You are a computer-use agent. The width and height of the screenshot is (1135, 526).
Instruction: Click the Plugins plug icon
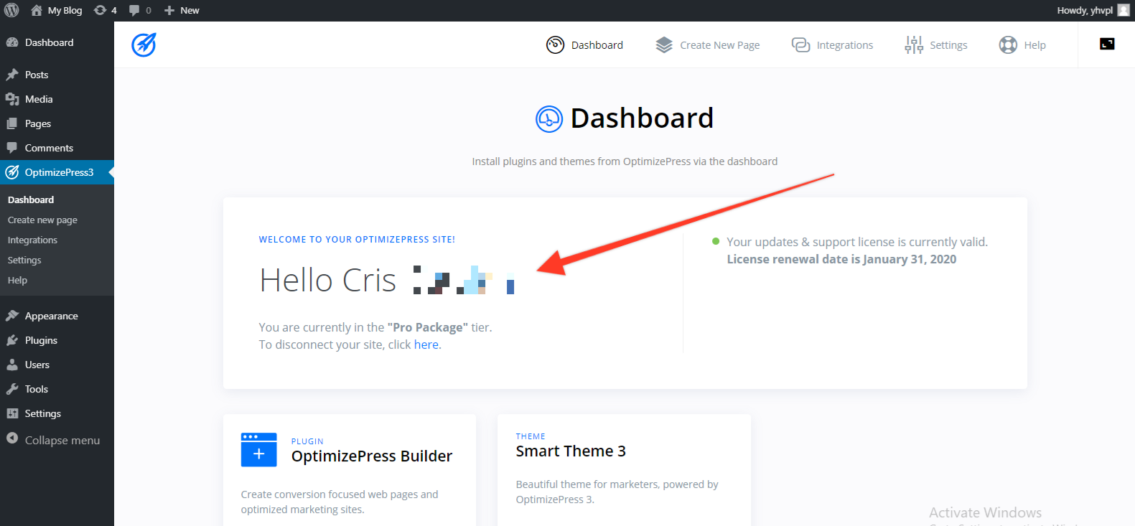click(12, 340)
